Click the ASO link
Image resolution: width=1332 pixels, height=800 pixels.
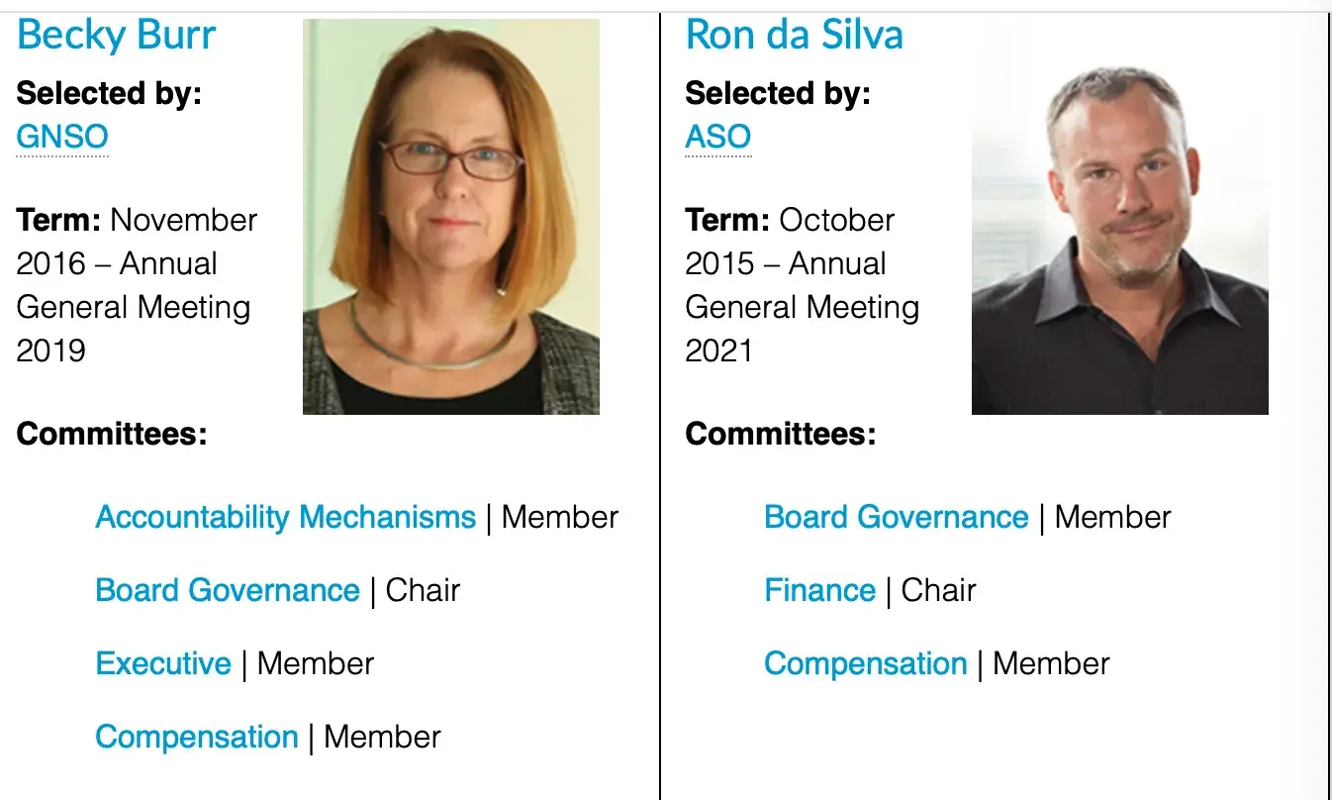pyautogui.click(x=718, y=137)
